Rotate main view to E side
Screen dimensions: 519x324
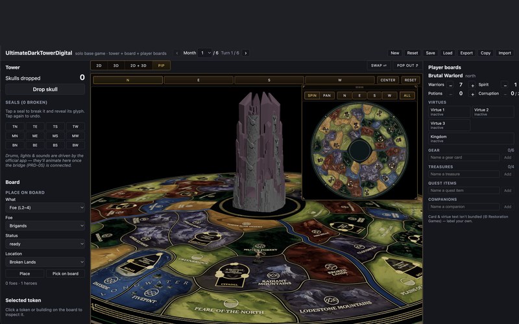pyautogui.click(x=199, y=80)
